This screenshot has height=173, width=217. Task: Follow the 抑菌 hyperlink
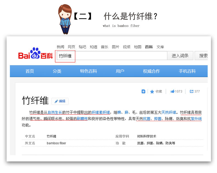click(158, 119)
